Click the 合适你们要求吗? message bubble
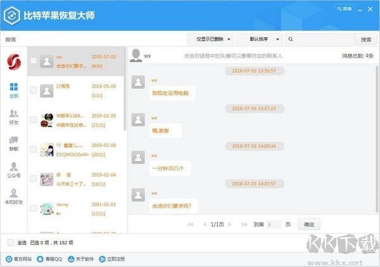Viewport: 380px width, 267px height. (x=174, y=206)
